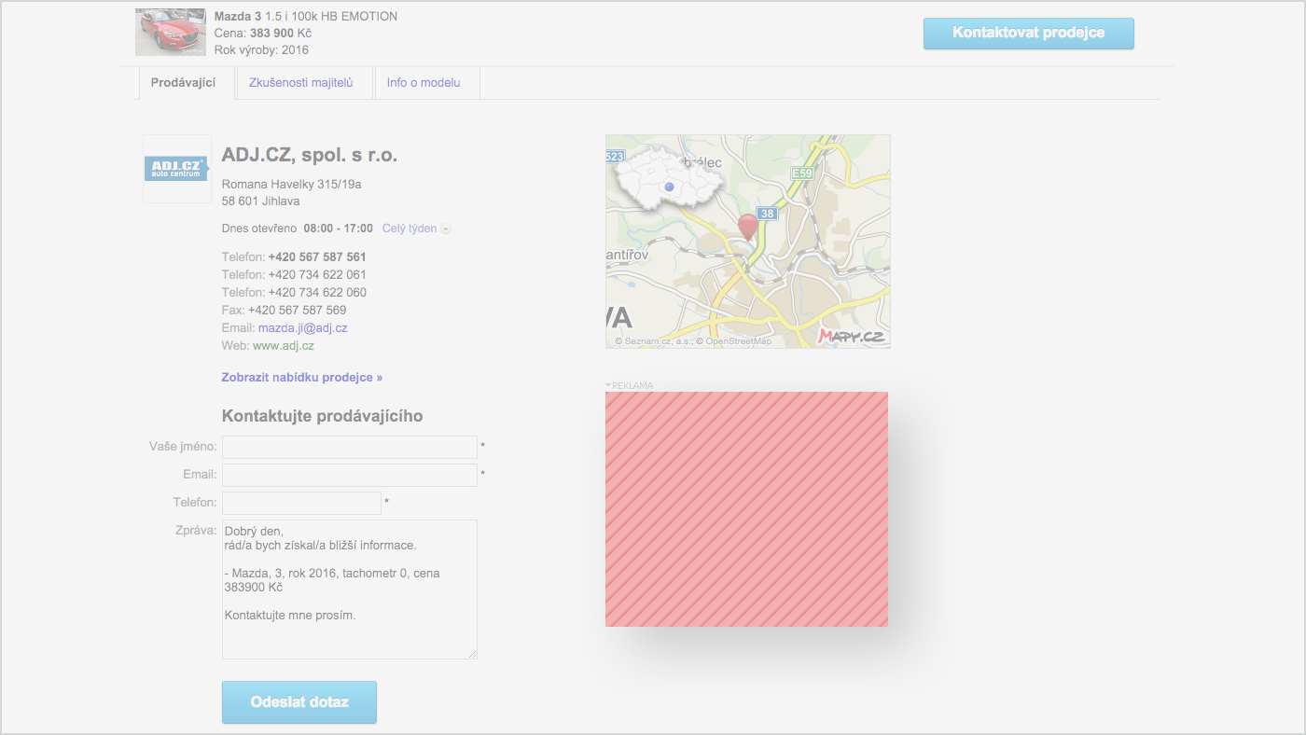
Task: Click the ADJ.CZ, spol. s r.o. heading
Action: point(310,156)
